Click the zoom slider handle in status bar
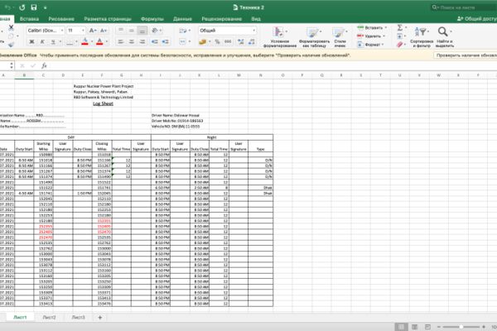Viewport: 497px width, 331px height. pos(461,327)
